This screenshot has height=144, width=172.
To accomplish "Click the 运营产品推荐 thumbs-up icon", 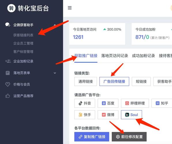I will 8,96.
